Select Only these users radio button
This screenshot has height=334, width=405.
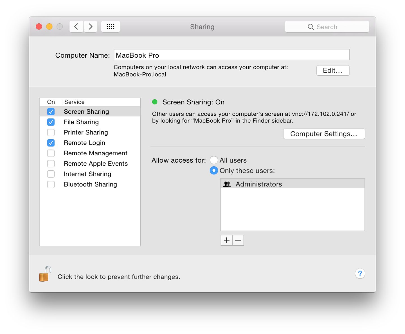tap(214, 171)
